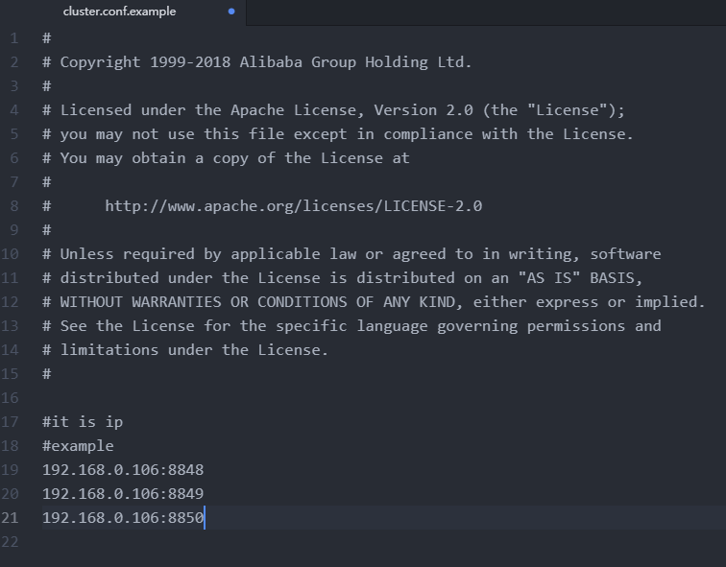Viewport: 726px width, 567px height.
Task: Click the unsaved-changes dot on the tab
Action: 231,12
